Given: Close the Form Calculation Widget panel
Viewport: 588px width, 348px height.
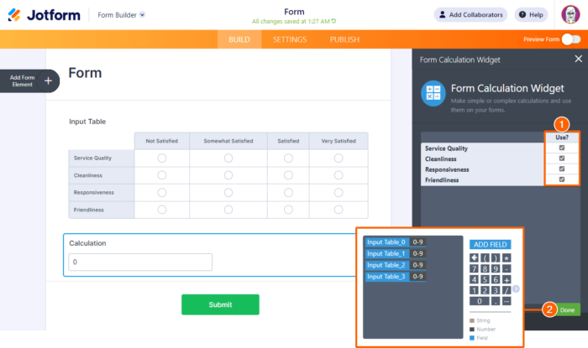Looking at the screenshot, I should coord(578,59).
